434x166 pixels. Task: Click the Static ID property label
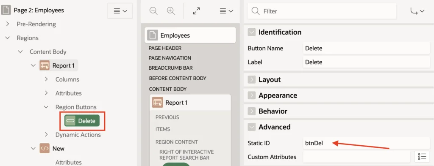(x=259, y=143)
